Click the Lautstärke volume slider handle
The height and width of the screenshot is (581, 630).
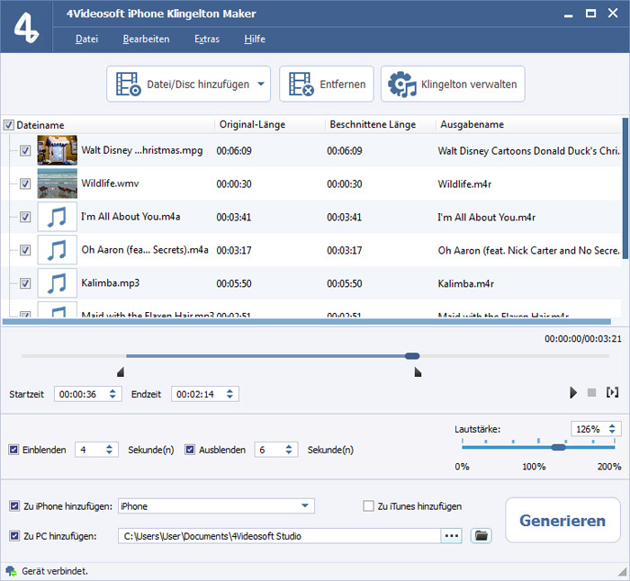coord(558,447)
